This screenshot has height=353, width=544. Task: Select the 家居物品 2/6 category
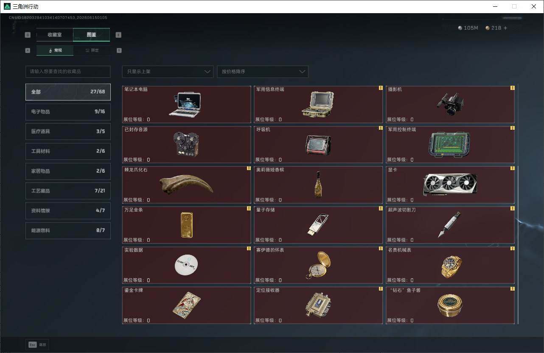click(68, 171)
